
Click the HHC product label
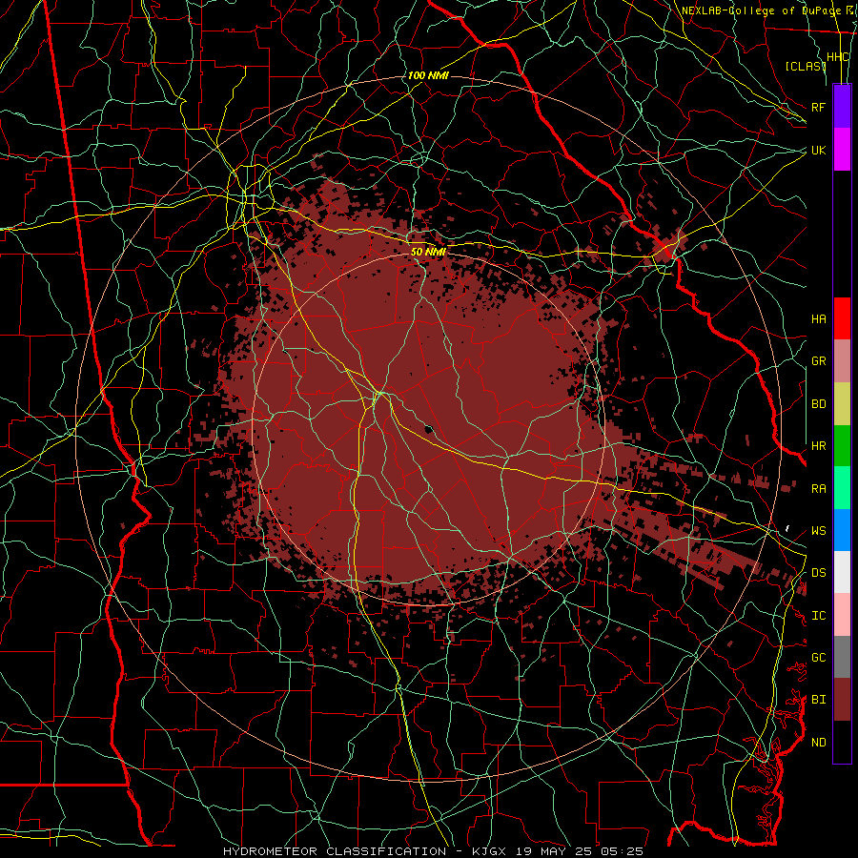click(837, 57)
